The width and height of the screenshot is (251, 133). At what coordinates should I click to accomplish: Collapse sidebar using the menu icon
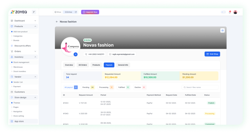[x=34, y=12]
